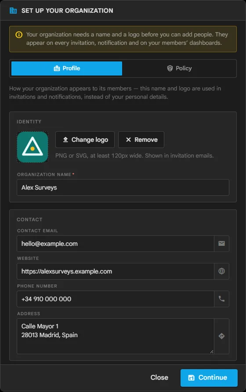
Task: Click the Change logo button
Action: pyautogui.click(x=85, y=140)
